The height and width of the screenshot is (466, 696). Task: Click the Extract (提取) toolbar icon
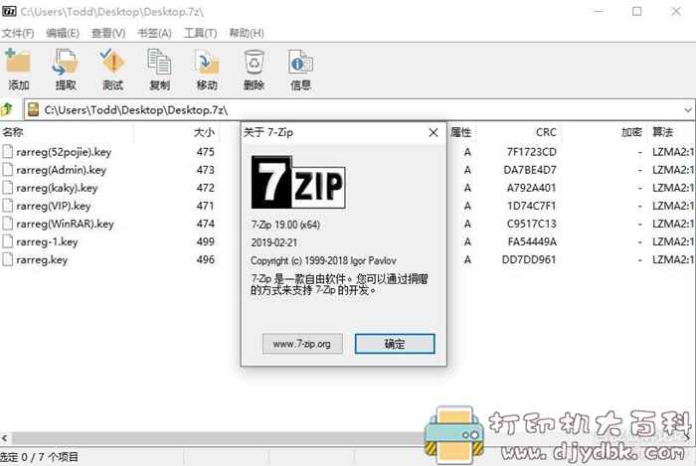[x=66, y=62]
